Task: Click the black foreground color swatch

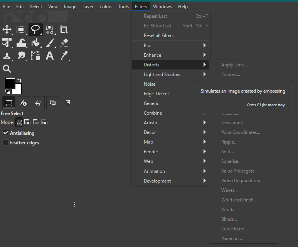Action: click(10, 83)
